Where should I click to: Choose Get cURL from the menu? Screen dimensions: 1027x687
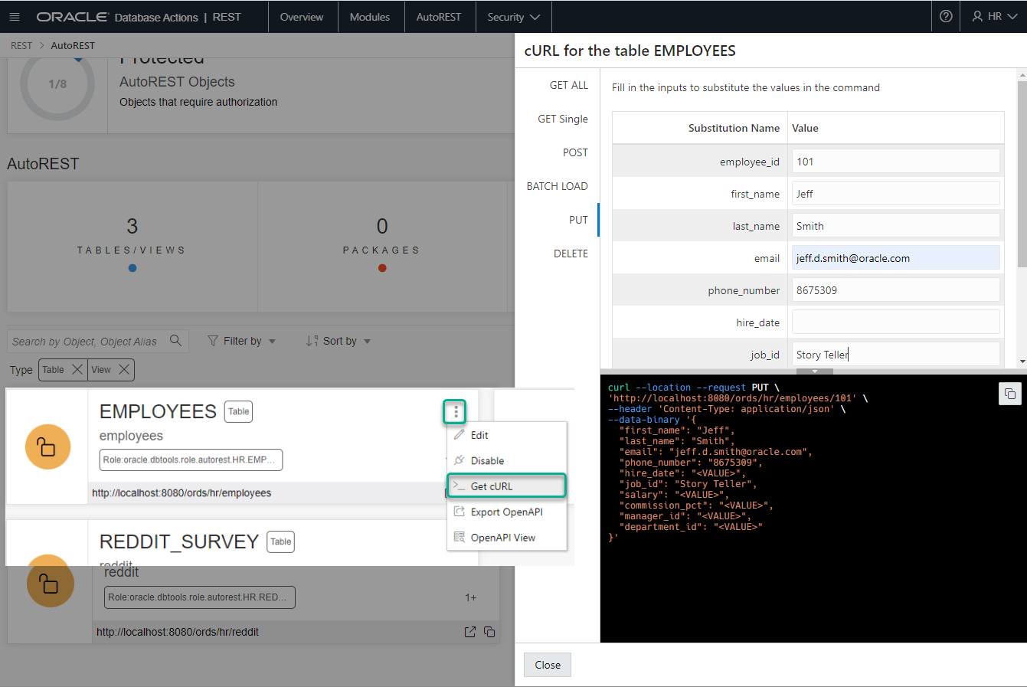(507, 486)
